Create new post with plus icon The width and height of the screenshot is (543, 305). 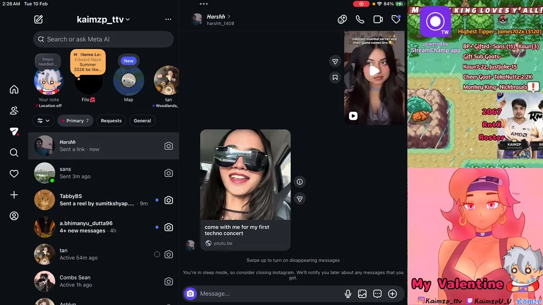pos(14,195)
